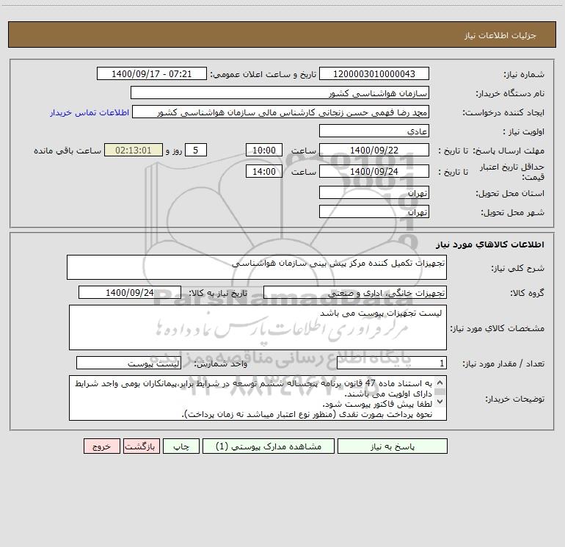Screen dimensions: 565x547
Task: Select the شماره نیاز field 1200003010000043
Action: click(x=374, y=74)
